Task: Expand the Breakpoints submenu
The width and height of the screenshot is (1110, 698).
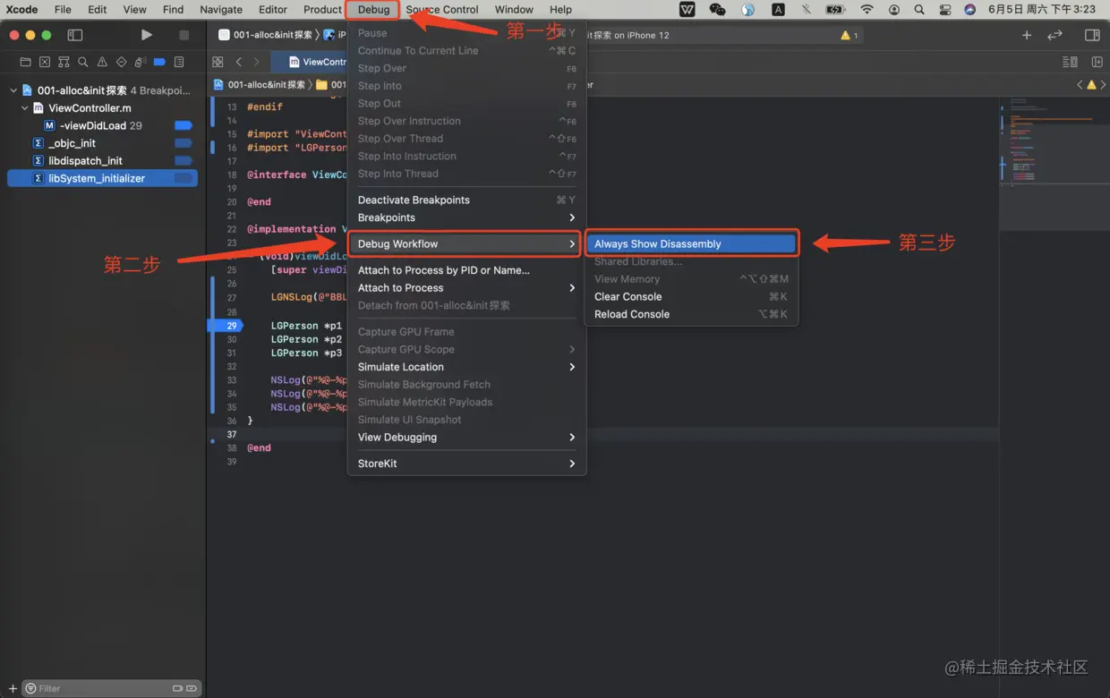Action: point(466,217)
